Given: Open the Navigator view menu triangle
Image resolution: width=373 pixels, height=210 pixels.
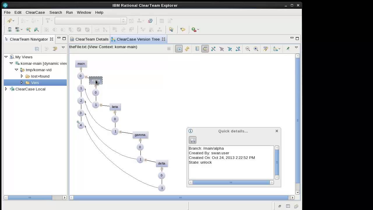Looking at the screenshot, I should 63,48.
